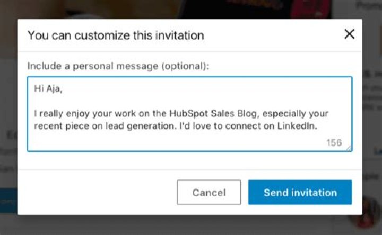Click the empty footer area left of Cancel
This screenshot has width=382, height=235.
[95, 193]
